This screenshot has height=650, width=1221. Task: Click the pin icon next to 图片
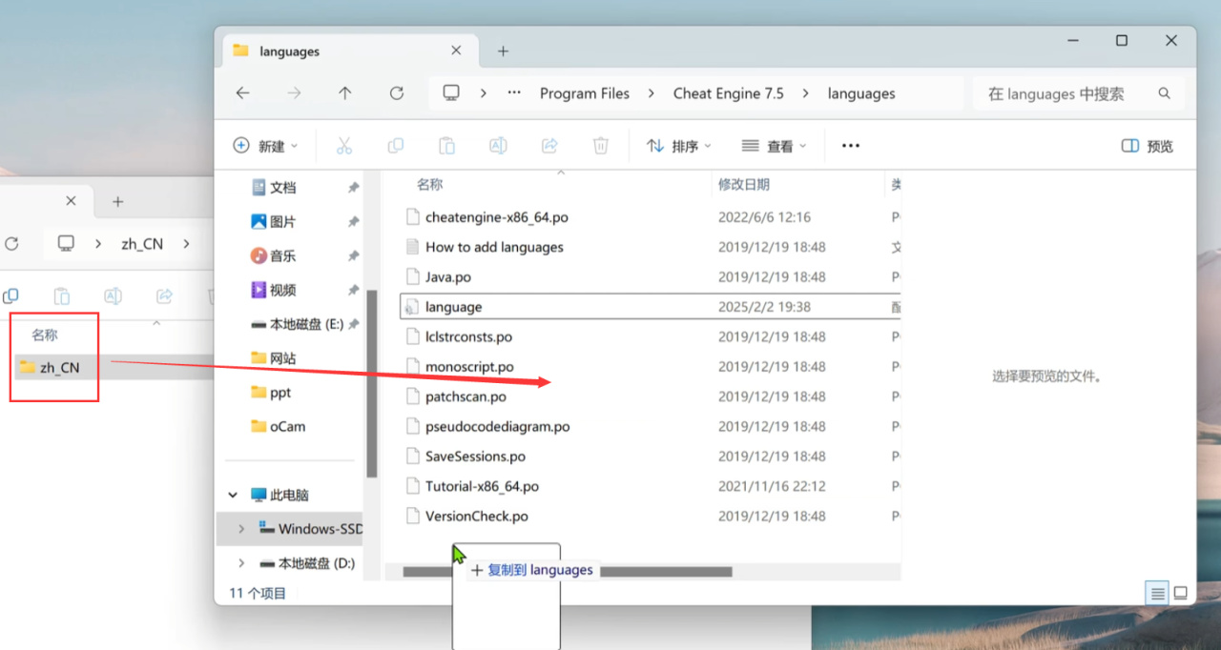[353, 222]
